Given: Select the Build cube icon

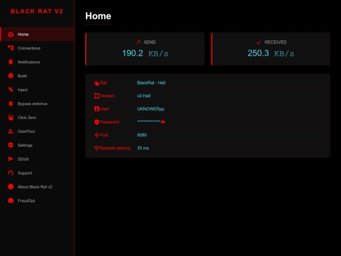Looking at the screenshot, I should (x=11, y=76).
